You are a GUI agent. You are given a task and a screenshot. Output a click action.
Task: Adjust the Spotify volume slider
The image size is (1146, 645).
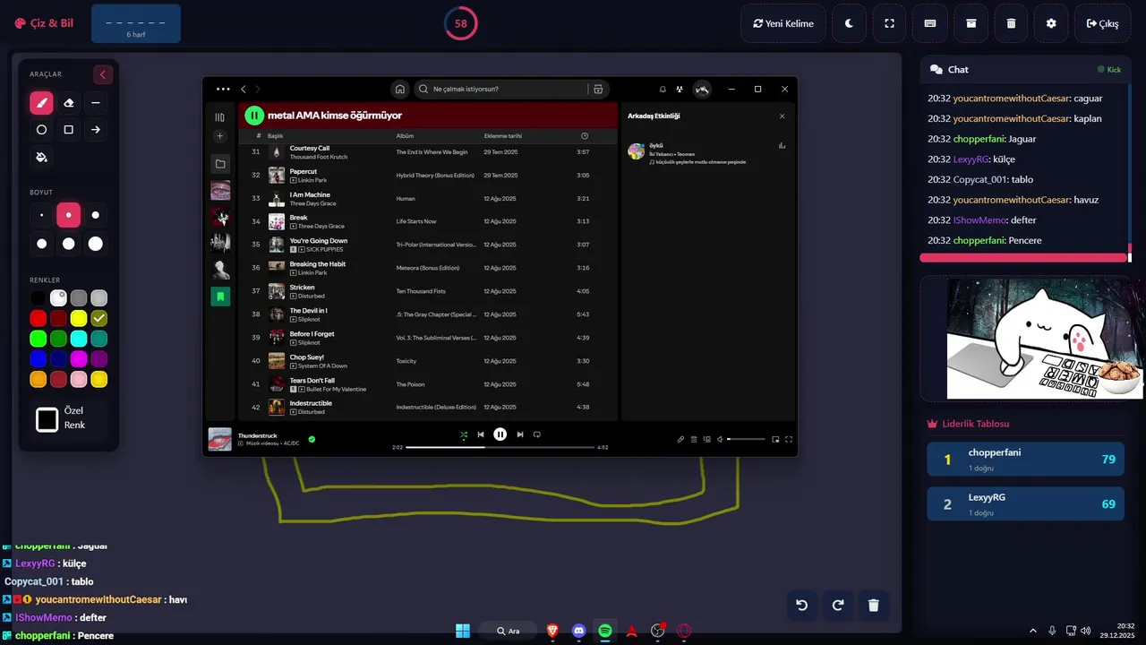746,439
